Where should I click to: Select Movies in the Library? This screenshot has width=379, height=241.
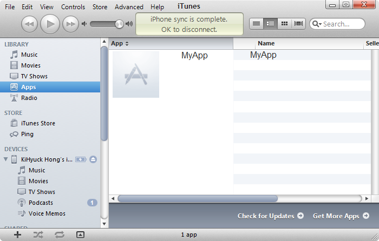coord(50,65)
